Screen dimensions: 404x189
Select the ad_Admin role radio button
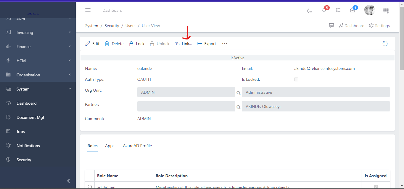tap(90, 186)
